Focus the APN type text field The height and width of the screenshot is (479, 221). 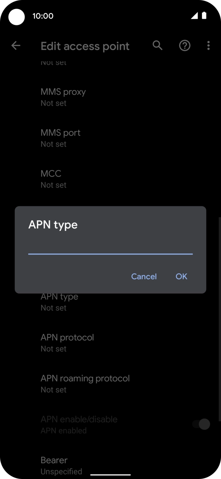pyautogui.click(x=110, y=249)
